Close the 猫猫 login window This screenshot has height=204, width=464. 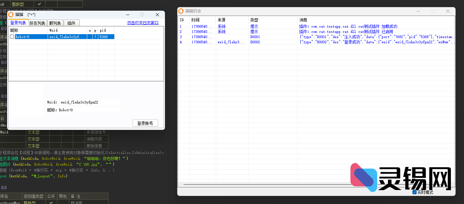click(157, 15)
